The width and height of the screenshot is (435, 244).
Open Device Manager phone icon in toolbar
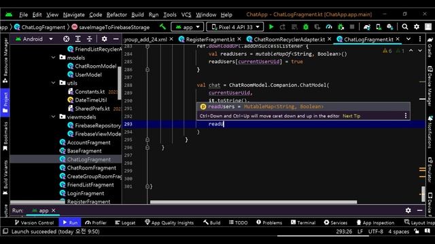(379, 27)
